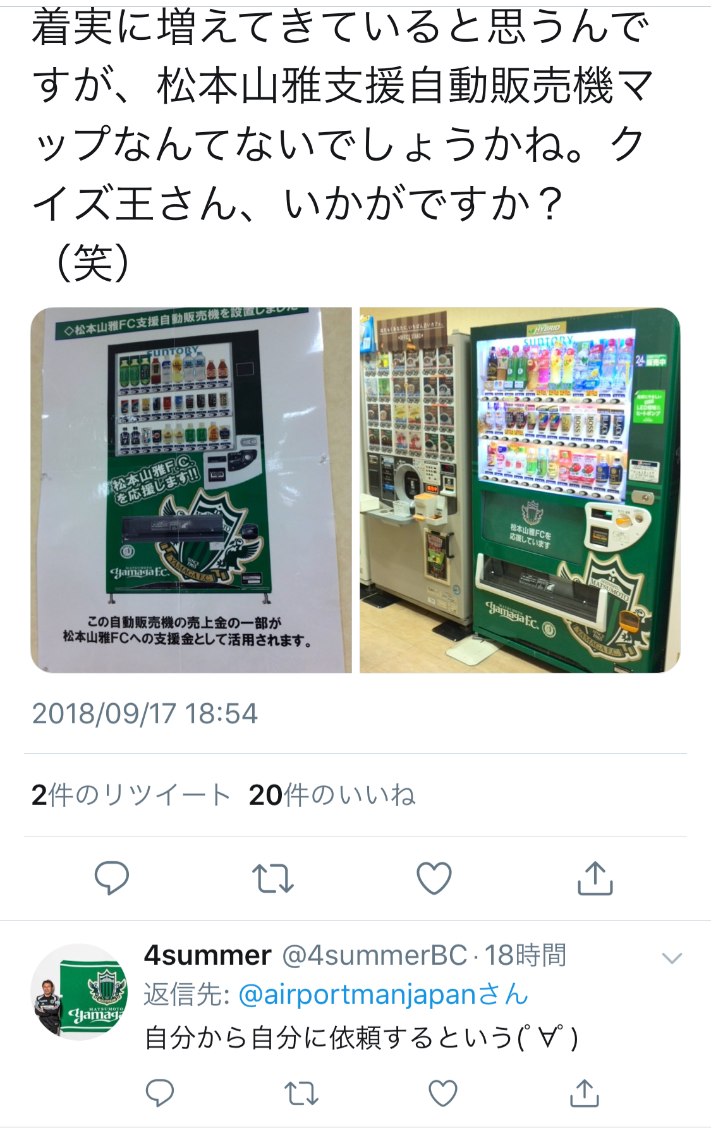Share the main tweet via upload icon
711x1128 pixels.
[x=595, y=878]
